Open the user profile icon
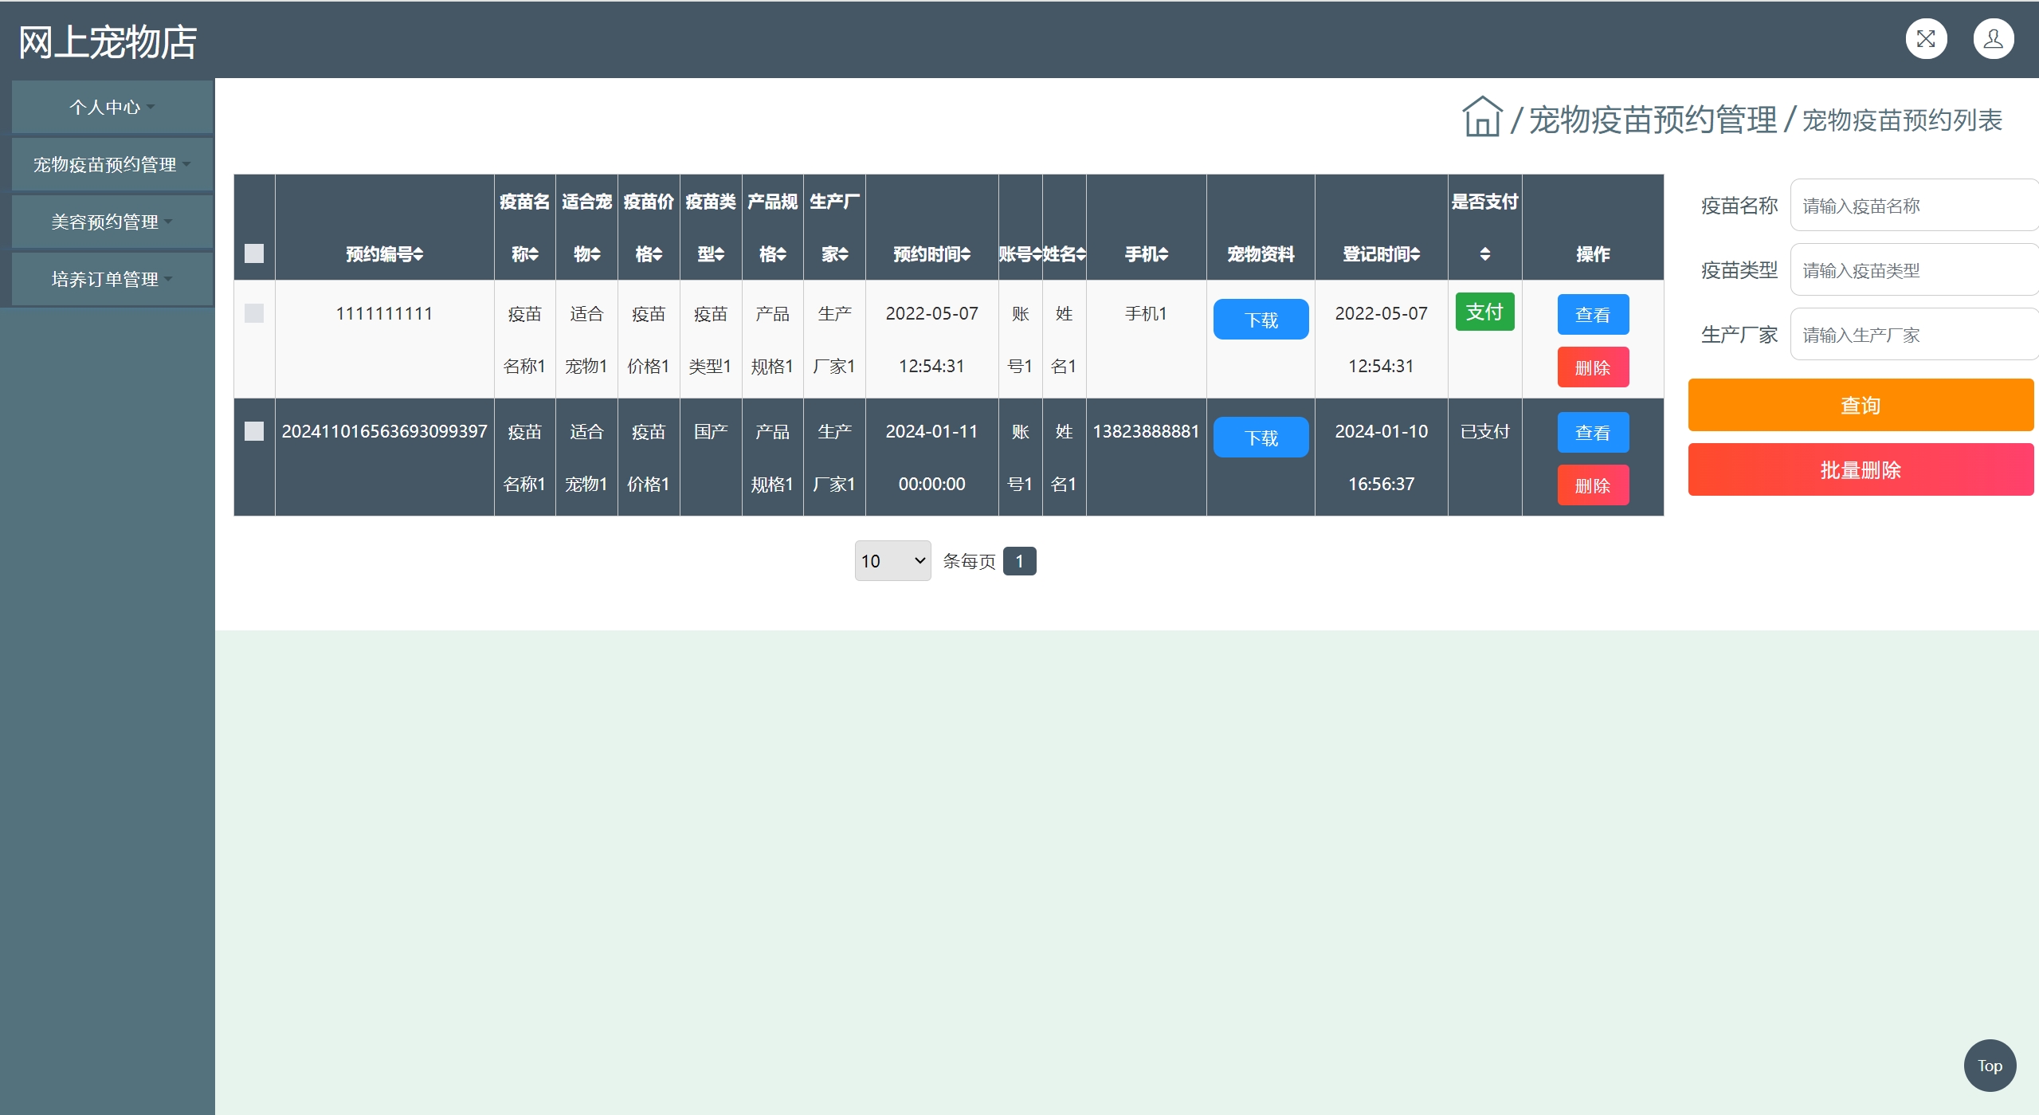 point(1993,39)
